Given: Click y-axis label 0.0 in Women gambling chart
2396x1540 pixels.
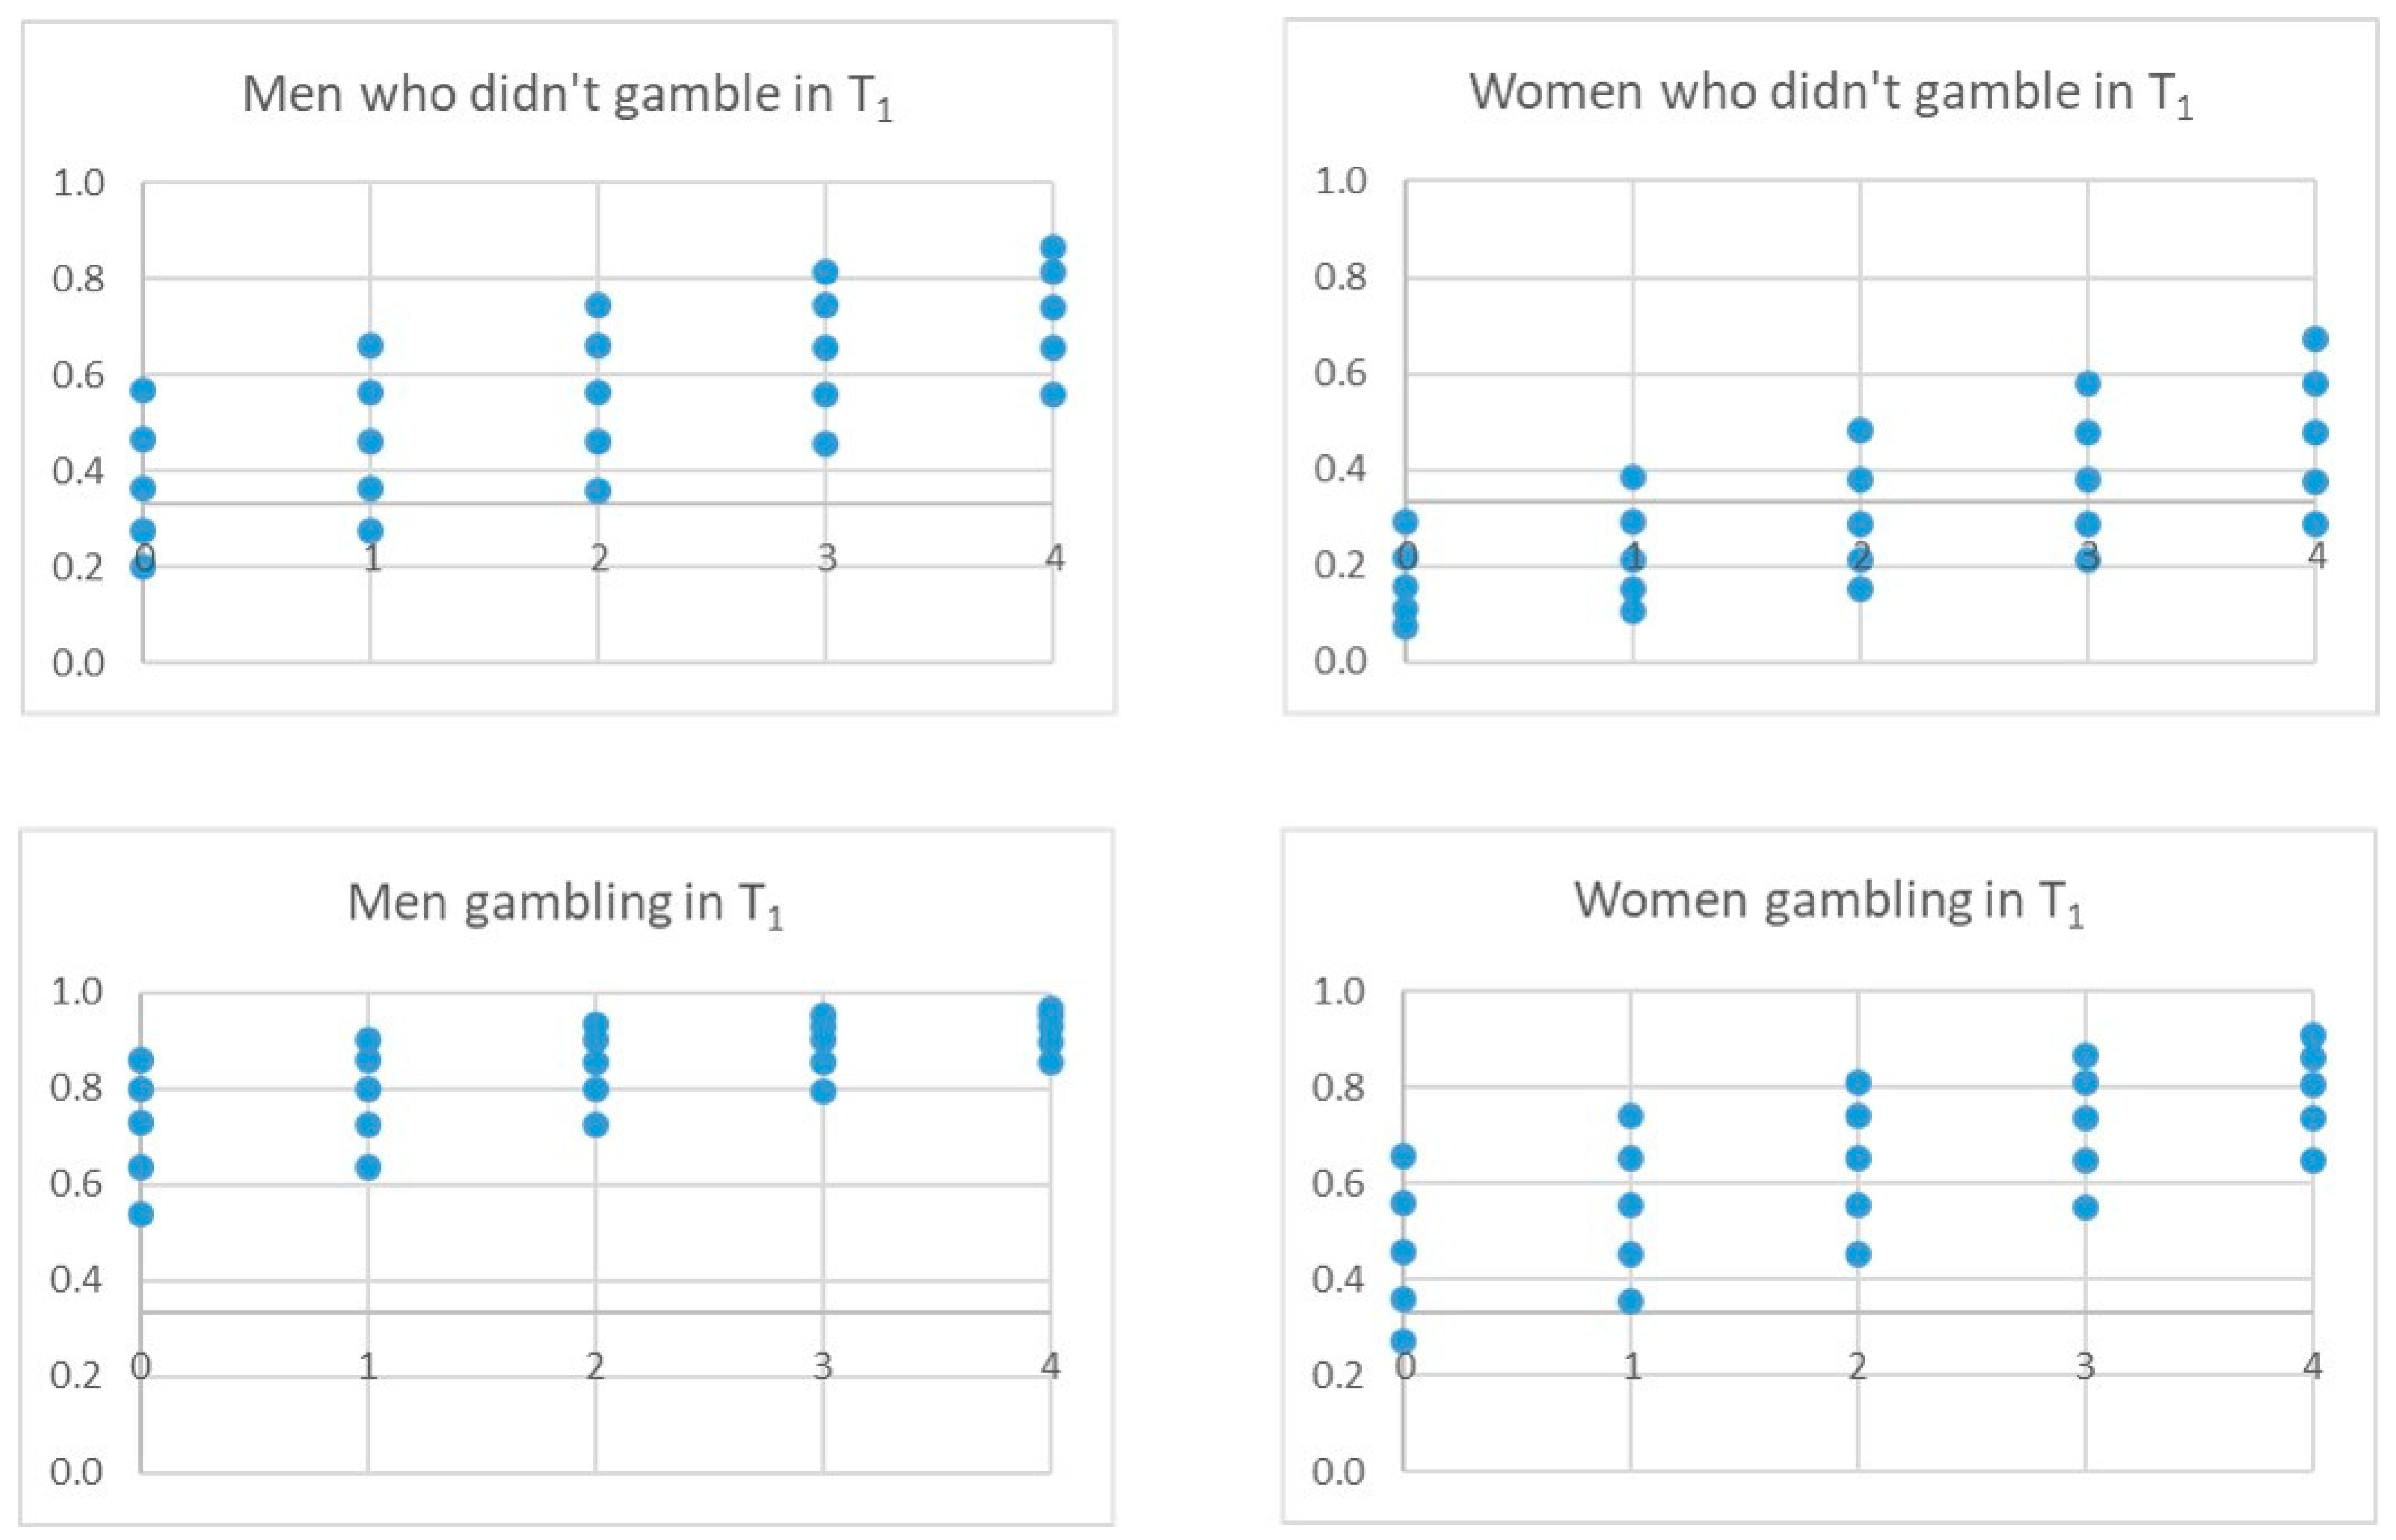Looking at the screenshot, I should 1339,1471.
